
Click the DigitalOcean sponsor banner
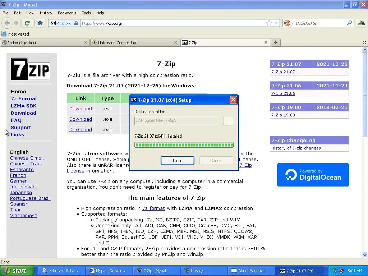[x=313, y=175]
